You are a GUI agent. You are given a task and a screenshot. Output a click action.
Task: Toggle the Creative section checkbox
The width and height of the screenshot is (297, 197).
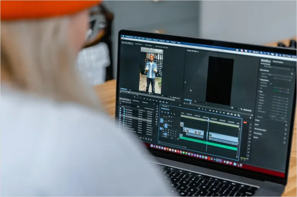(x=286, y=125)
